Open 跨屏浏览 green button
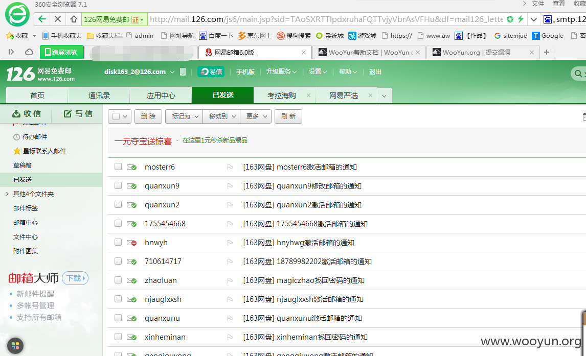Viewport: 586px width, 356px height. click(x=61, y=52)
